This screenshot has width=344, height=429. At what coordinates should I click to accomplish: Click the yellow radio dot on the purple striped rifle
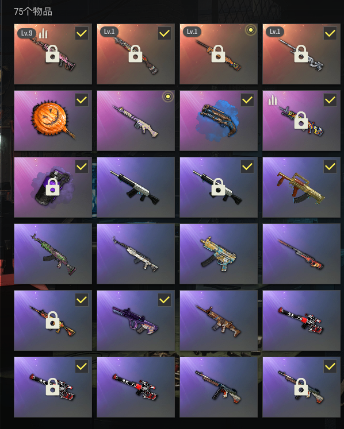168,96
